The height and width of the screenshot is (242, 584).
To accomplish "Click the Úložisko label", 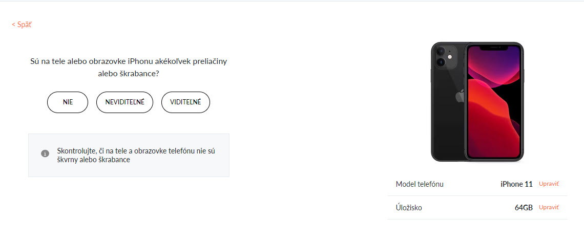I will [409, 208].
